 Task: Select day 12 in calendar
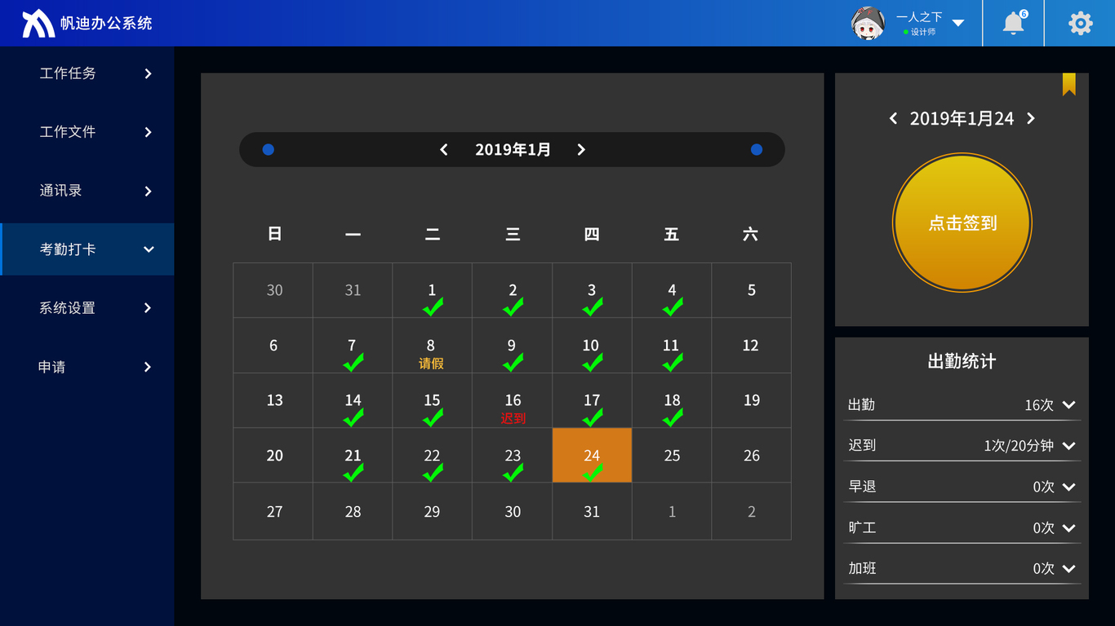pos(751,346)
